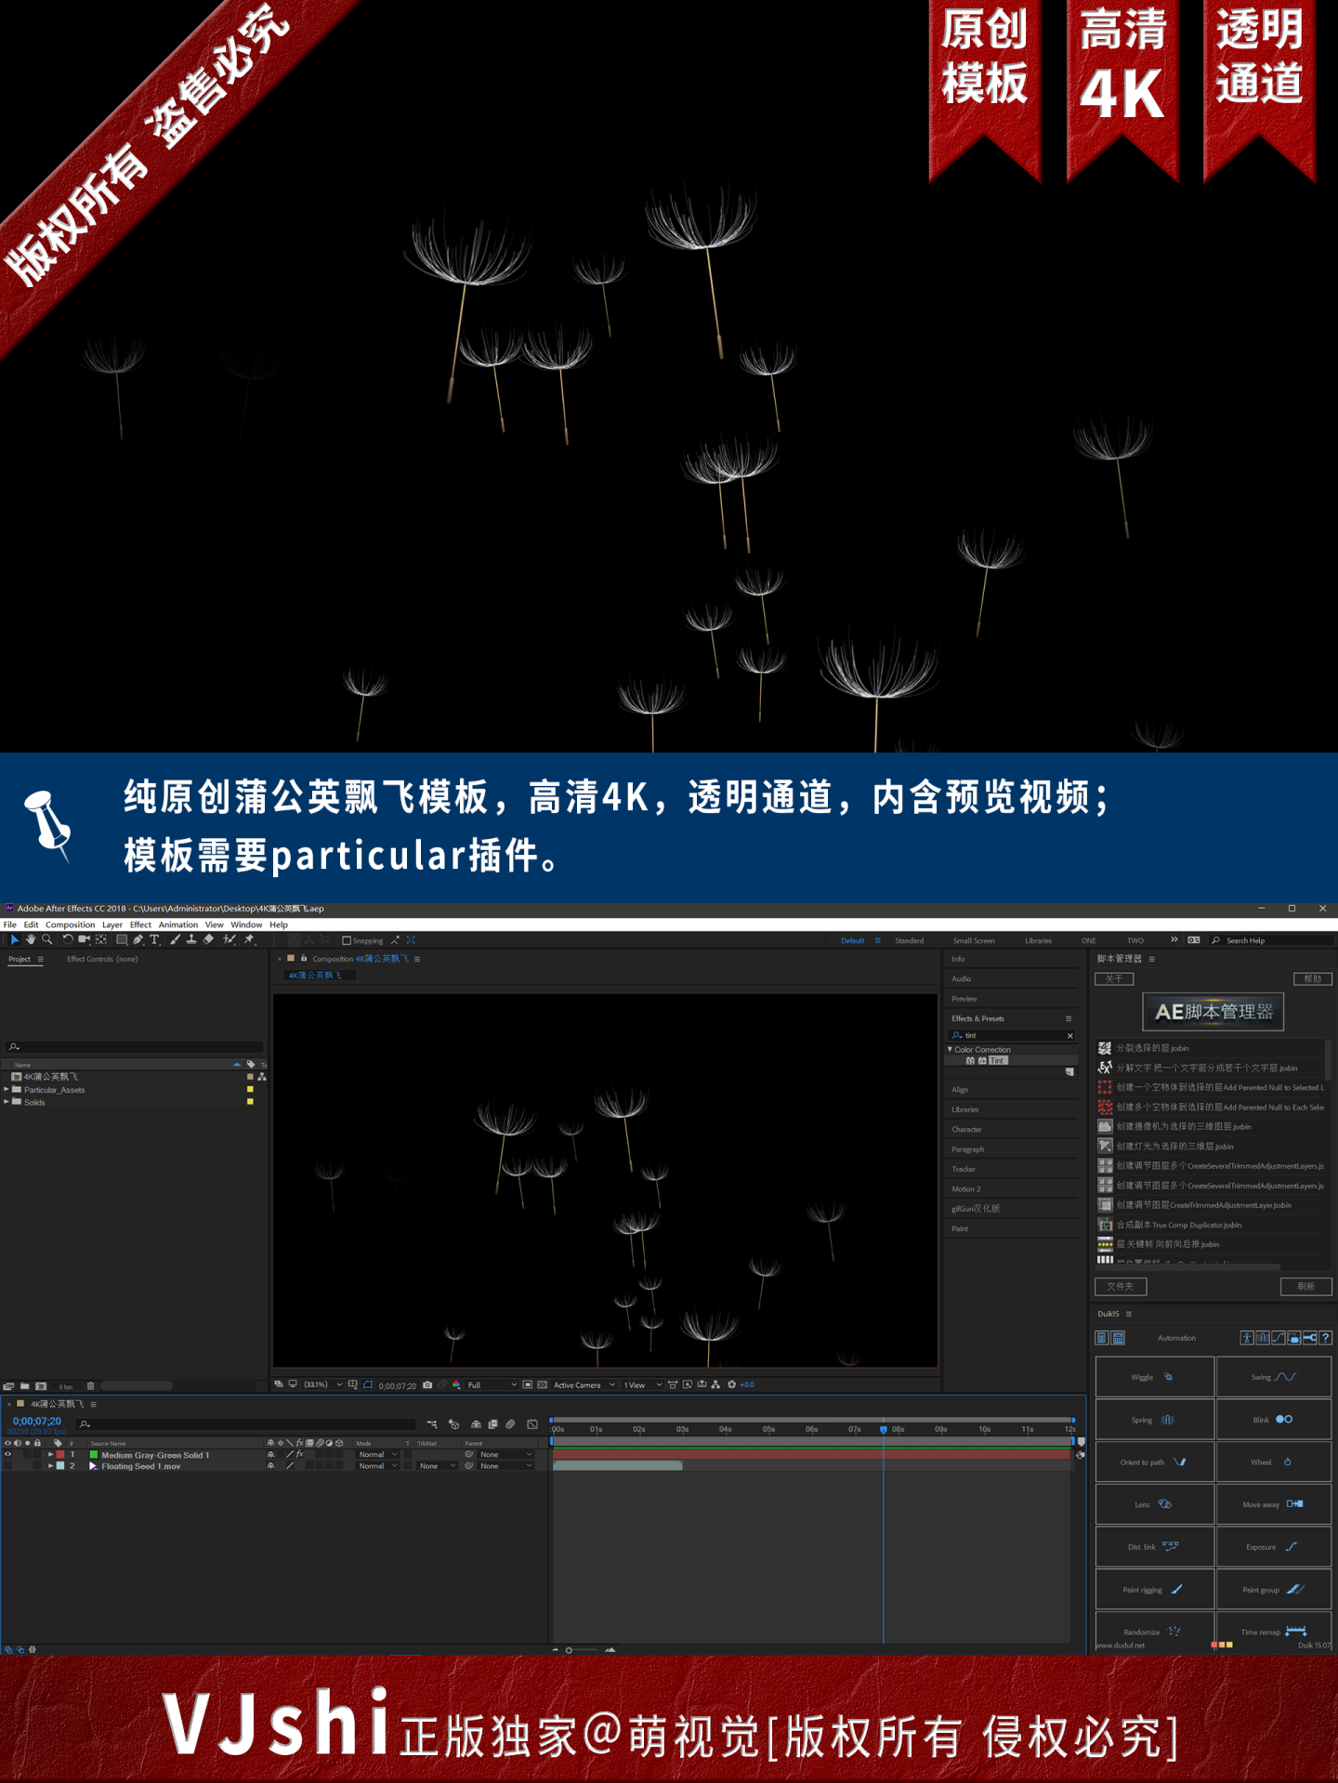Toggle fx switch on Solid 1 layer

point(299,1454)
